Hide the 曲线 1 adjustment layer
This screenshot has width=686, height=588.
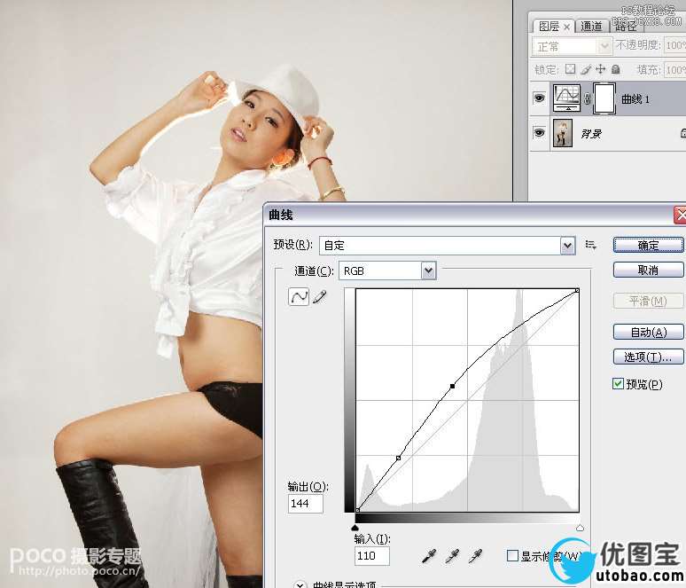(x=540, y=98)
